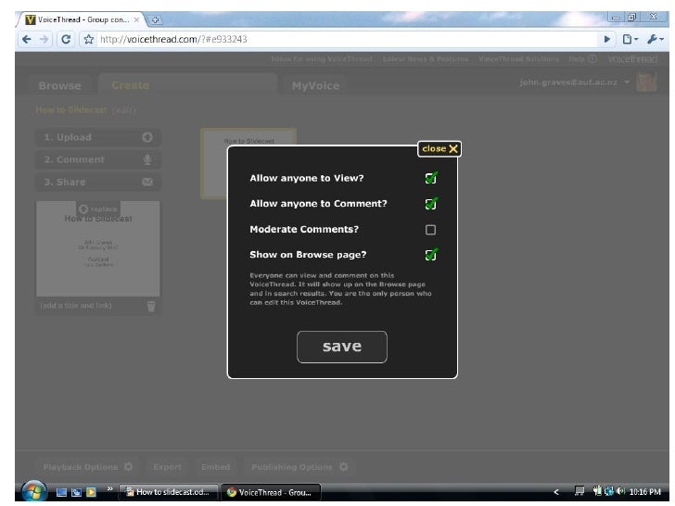Click add a title and link field
This screenshot has width=675, height=506.
[76, 306]
